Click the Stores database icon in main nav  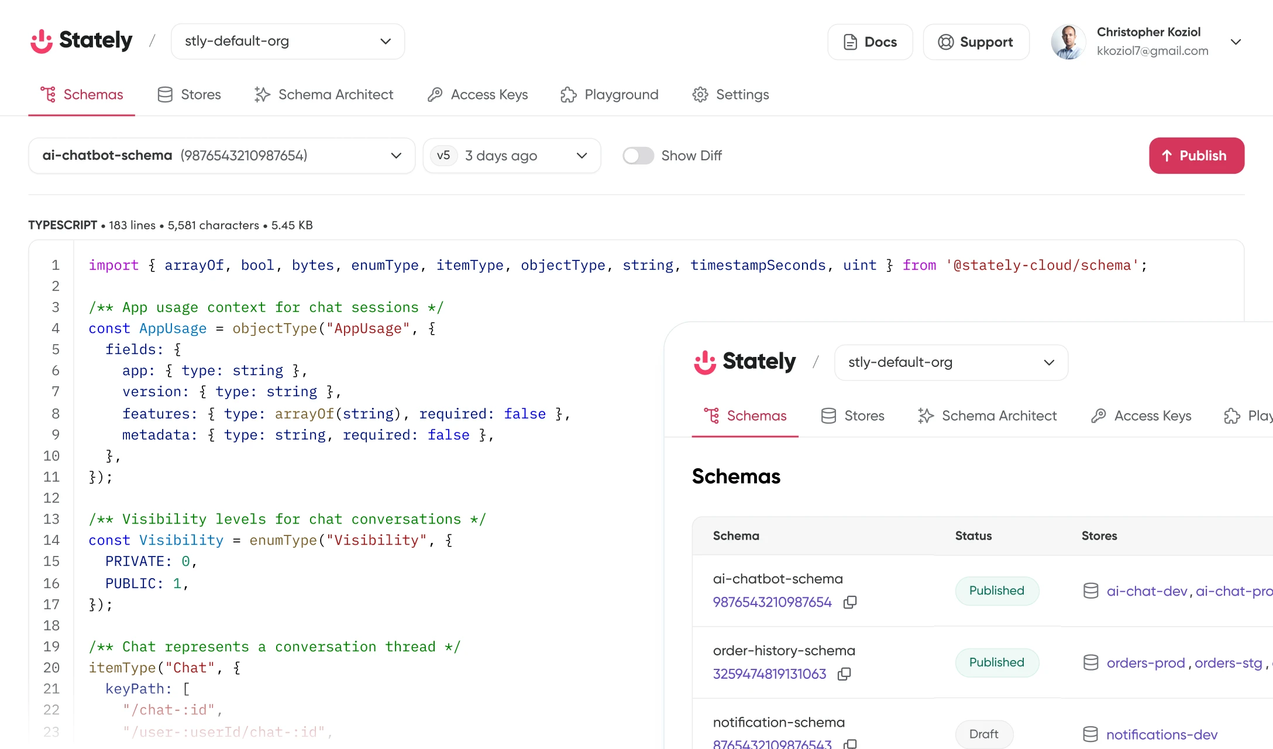(x=165, y=94)
